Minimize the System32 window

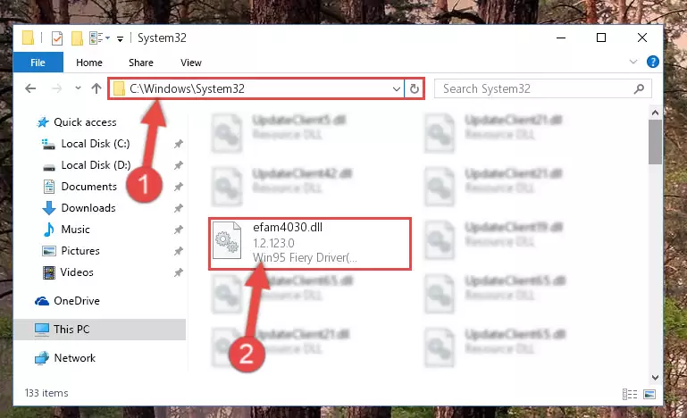pos(561,38)
